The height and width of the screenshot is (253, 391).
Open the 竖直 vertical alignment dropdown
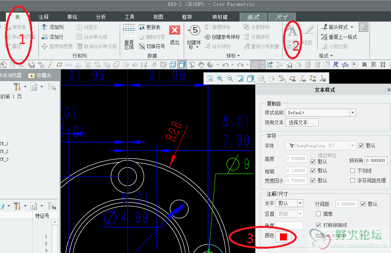(x=300, y=214)
